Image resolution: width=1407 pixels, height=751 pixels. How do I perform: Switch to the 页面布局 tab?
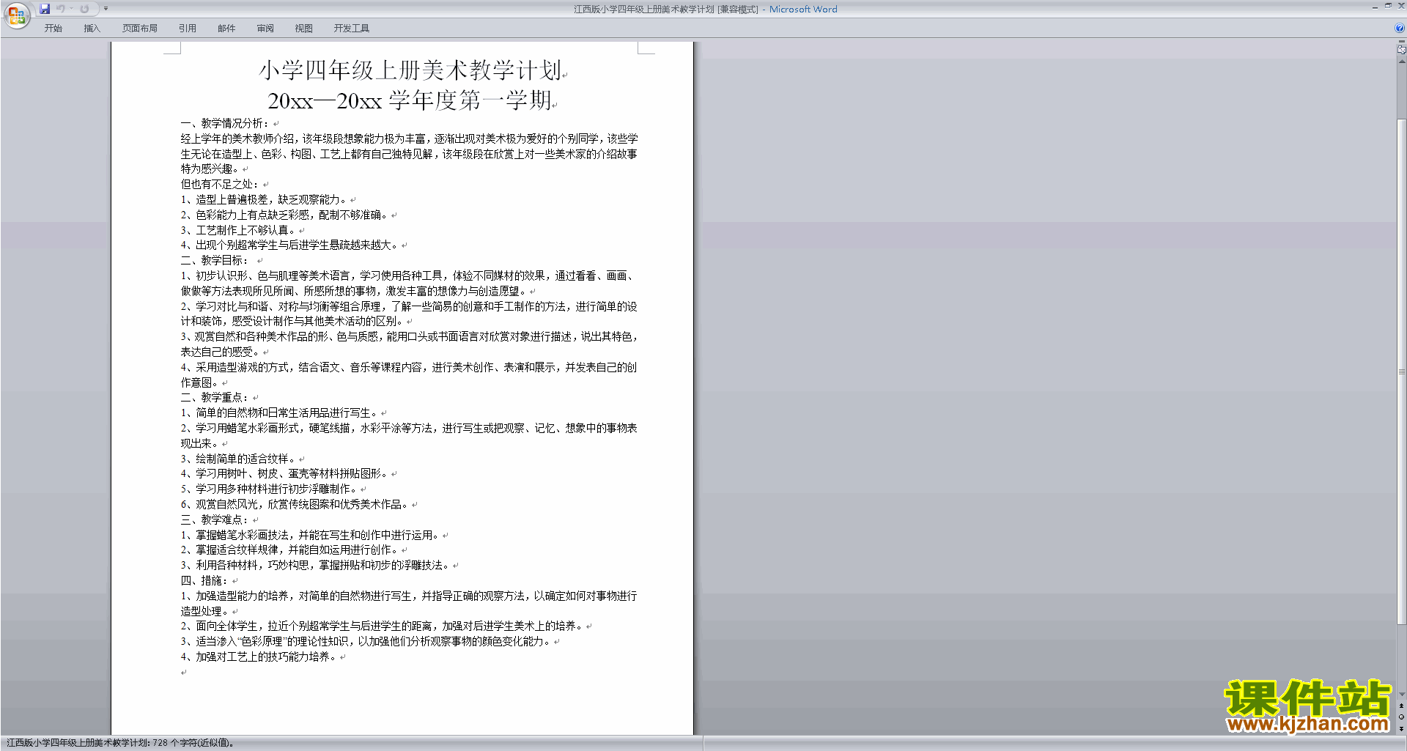(x=140, y=28)
